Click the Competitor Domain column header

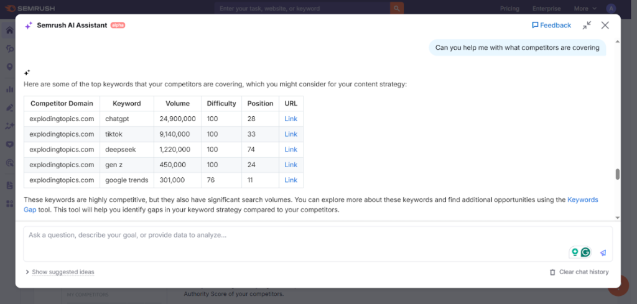pyautogui.click(x=62, y=103)
